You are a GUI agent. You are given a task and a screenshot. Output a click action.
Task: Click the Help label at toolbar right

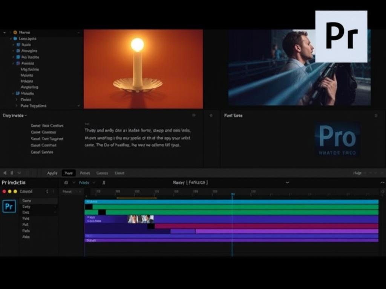point(357,173)
